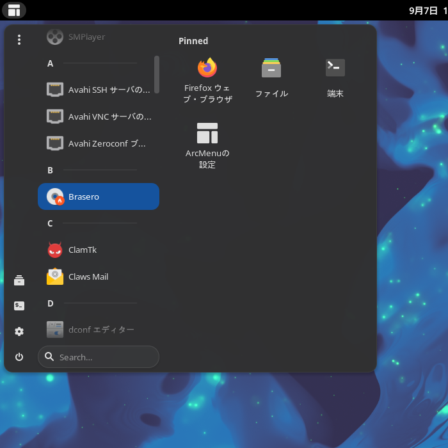448x448 pixels.
Task: Launch ClamTk virus scanner
Action: click(x=99, y=250)
